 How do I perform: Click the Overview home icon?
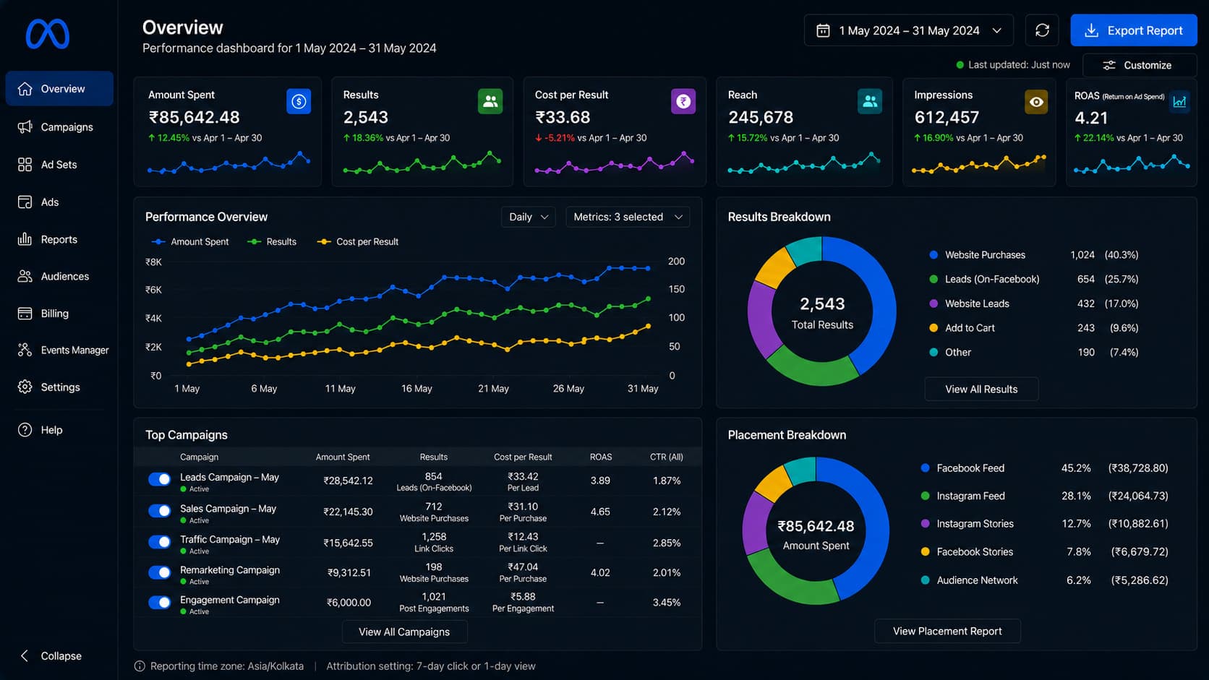25,89
